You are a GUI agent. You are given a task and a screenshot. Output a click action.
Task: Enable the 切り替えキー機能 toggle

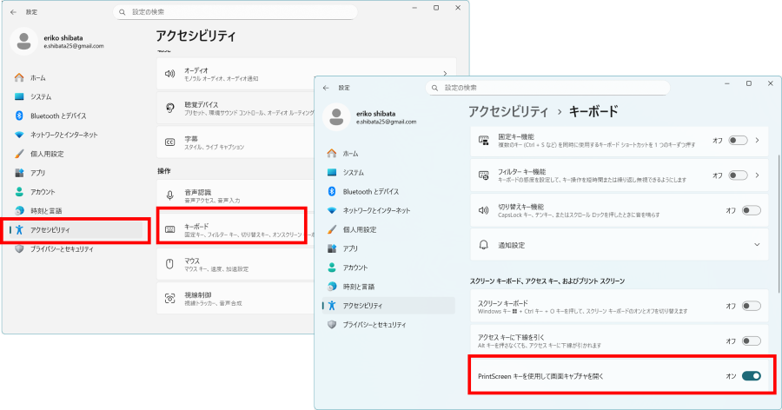[751, 210]
